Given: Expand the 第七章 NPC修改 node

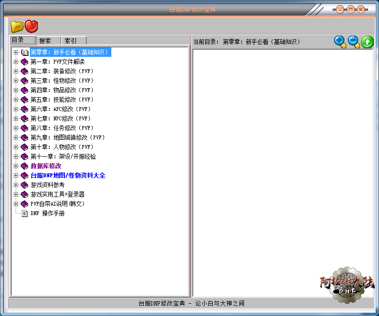Looking at the screenshot, I should [x=16, y=119].
